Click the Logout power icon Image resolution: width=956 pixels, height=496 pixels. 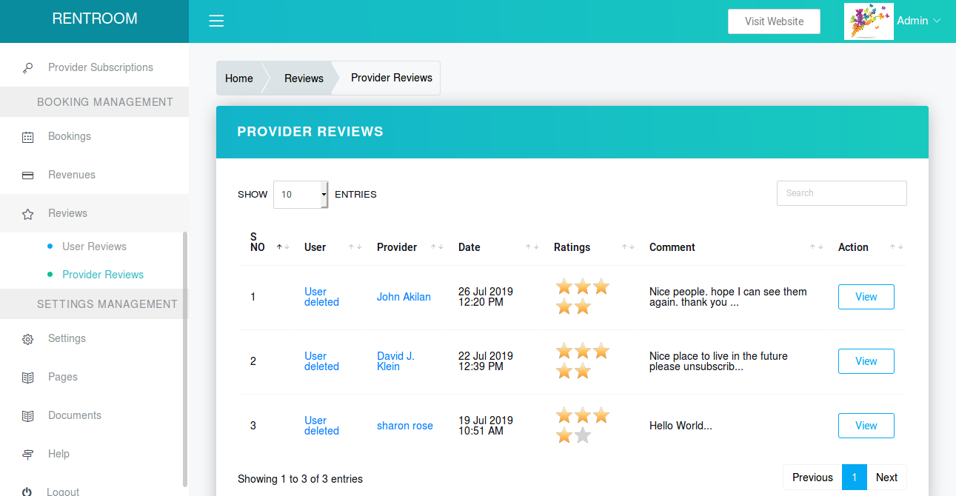click(x=27, y=492)
